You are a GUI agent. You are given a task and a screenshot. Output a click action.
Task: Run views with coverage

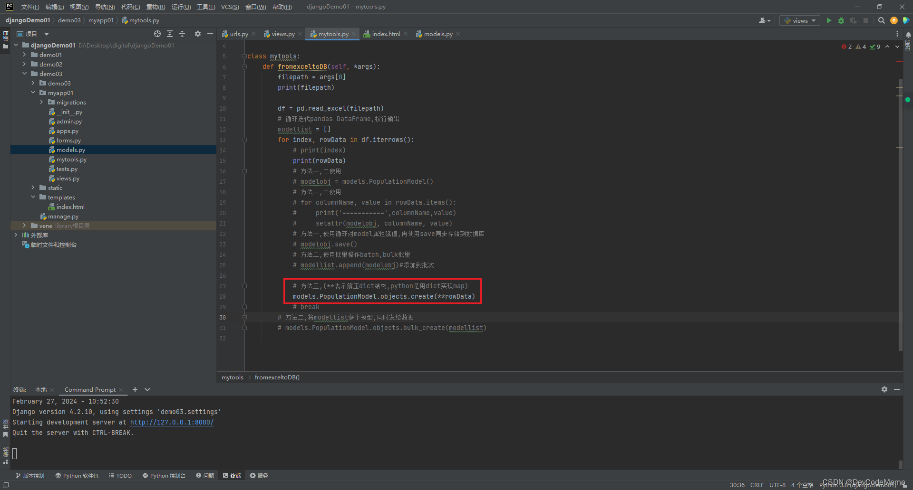pos(854,20)
